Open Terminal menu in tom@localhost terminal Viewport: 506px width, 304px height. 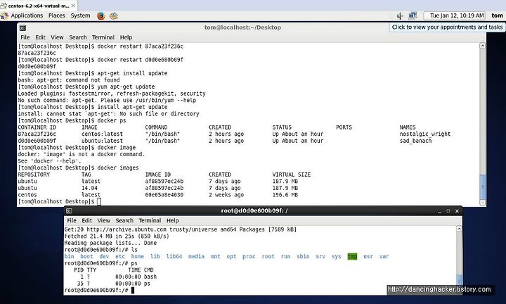(103, 37)
